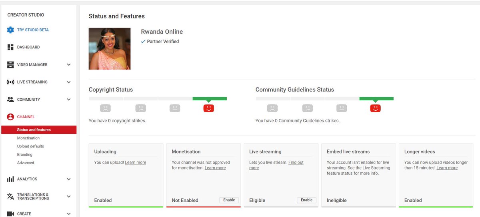Click the 'Embed live streams' card title
The image size is (480, 217).
[348, 152]
